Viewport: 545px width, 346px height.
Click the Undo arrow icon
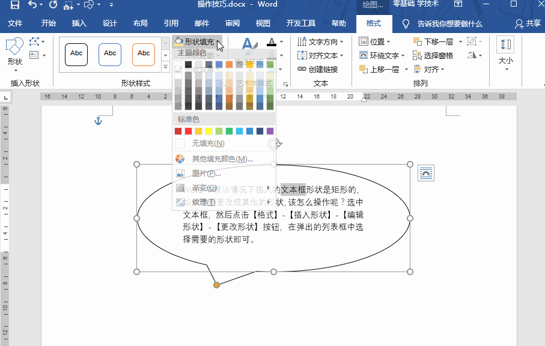[x=32, y=5]
